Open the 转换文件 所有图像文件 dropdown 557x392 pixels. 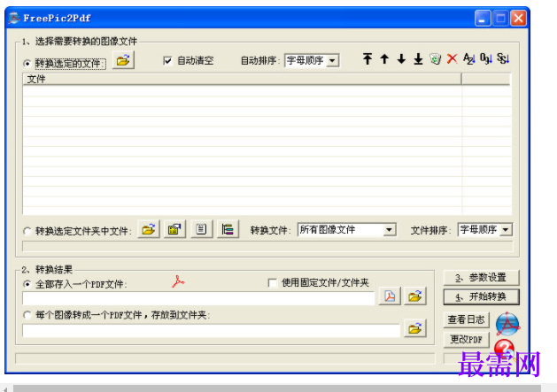pos(390,230)
